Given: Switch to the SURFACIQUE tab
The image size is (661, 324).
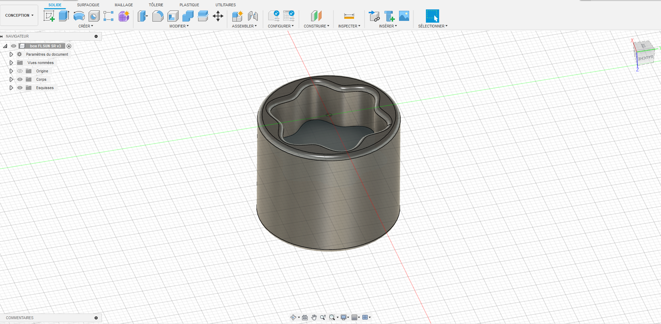Looking at the screenshot, I should pyautogui.click(x=88, y=5).
